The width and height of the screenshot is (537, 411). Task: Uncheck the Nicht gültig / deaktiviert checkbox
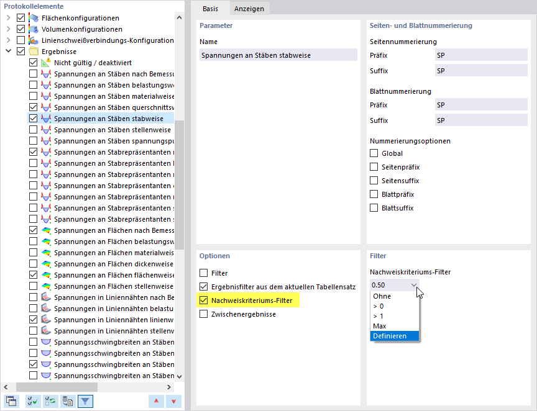(33, 63)
